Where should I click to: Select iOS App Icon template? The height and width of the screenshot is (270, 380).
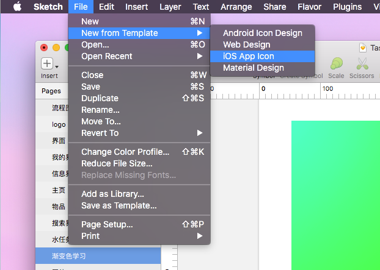coord(263,56)
